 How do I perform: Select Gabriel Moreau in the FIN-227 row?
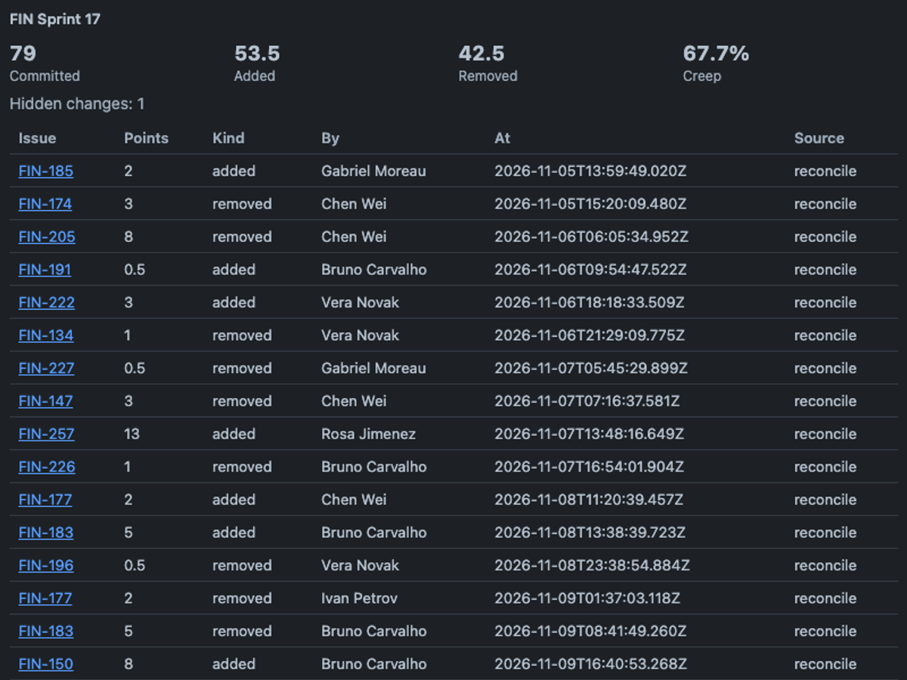[373, 368]
